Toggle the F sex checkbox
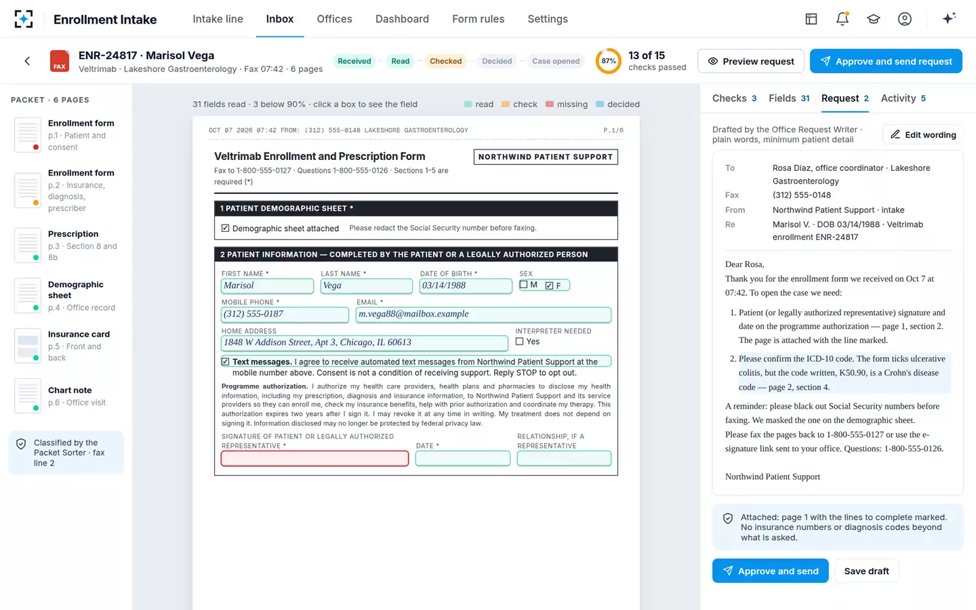The image size is (976, 610). pyautogui.click(x=549, y=285)
